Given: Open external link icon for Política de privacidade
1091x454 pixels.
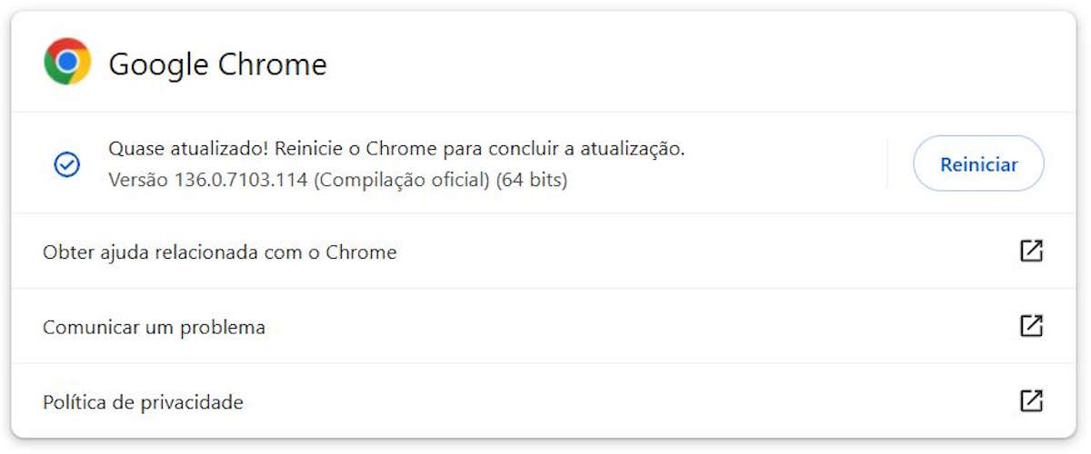Looking at the screenshot, I should pyautogui.click(x=1031, y=400).
